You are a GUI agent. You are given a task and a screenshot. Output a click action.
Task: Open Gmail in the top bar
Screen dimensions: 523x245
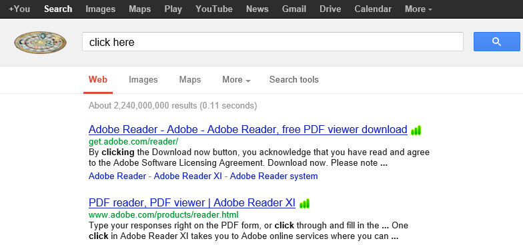pyautogui.click(x=294, y=9)
